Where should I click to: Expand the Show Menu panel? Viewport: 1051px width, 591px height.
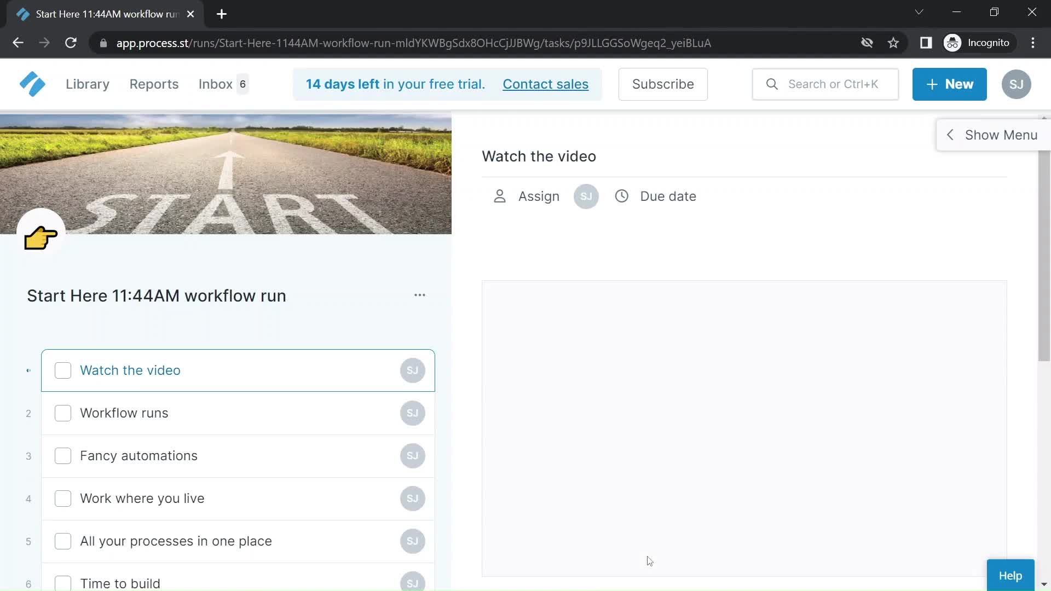(990, 135)
